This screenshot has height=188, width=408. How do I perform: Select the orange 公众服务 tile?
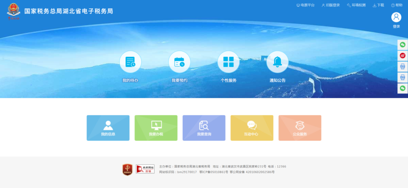300,128
